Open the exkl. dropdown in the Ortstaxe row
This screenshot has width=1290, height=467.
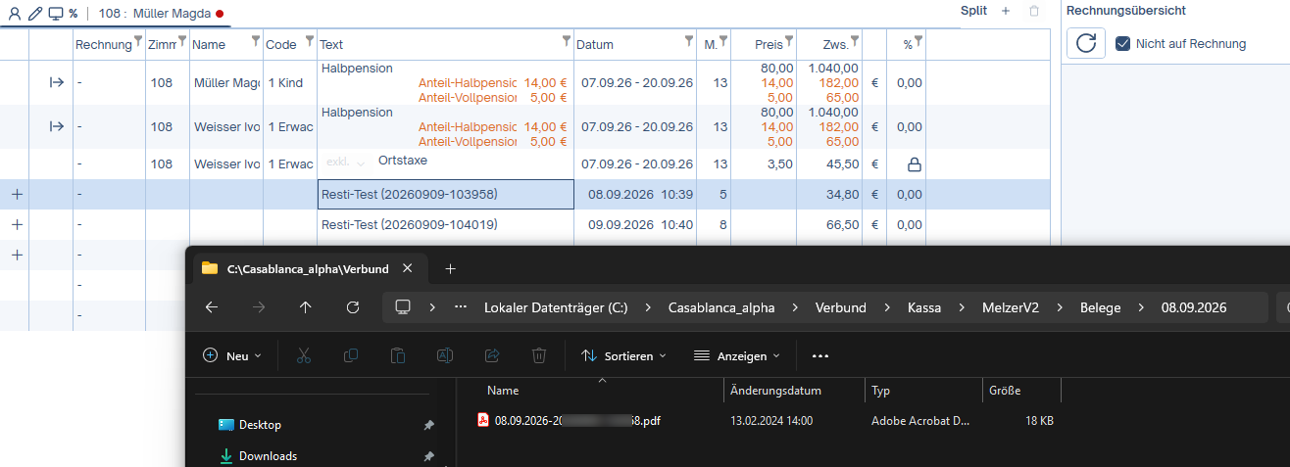tap(345, 162)
